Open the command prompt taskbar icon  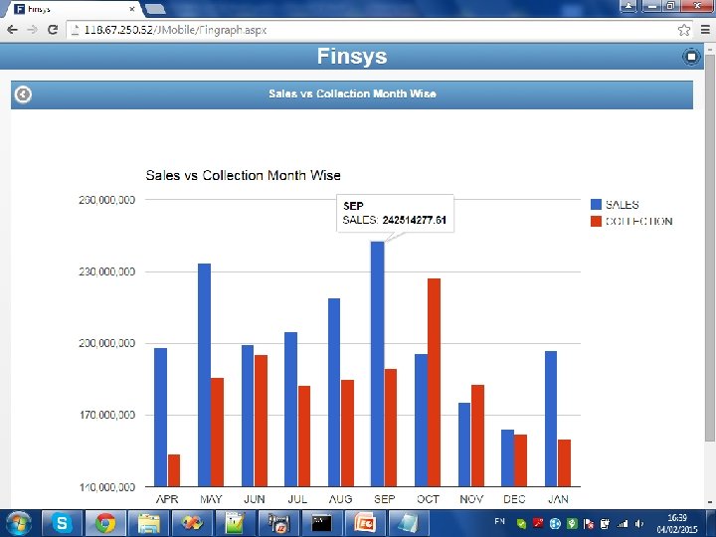point(321,523)
